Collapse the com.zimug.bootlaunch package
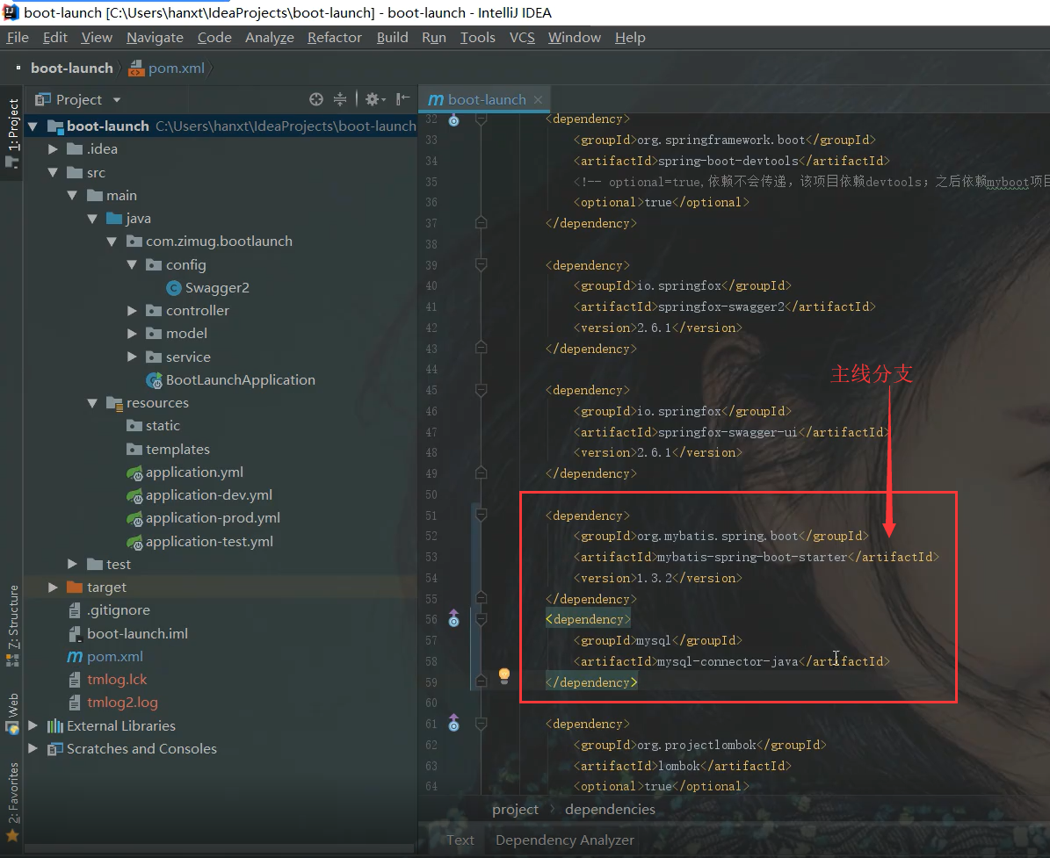 [112, 242]
